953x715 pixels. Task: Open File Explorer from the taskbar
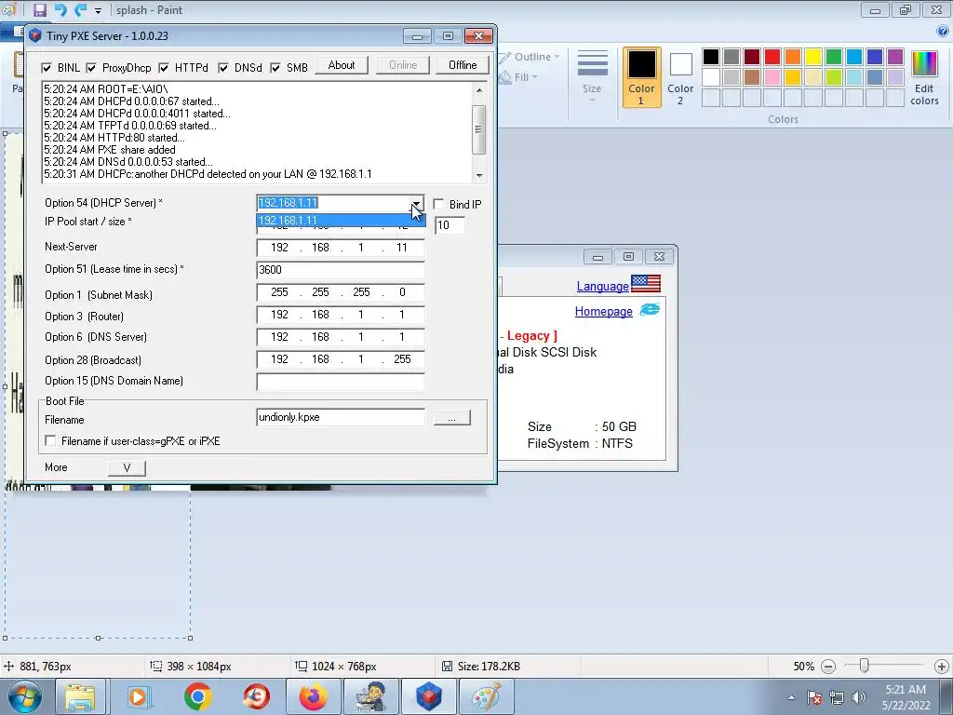80,696
